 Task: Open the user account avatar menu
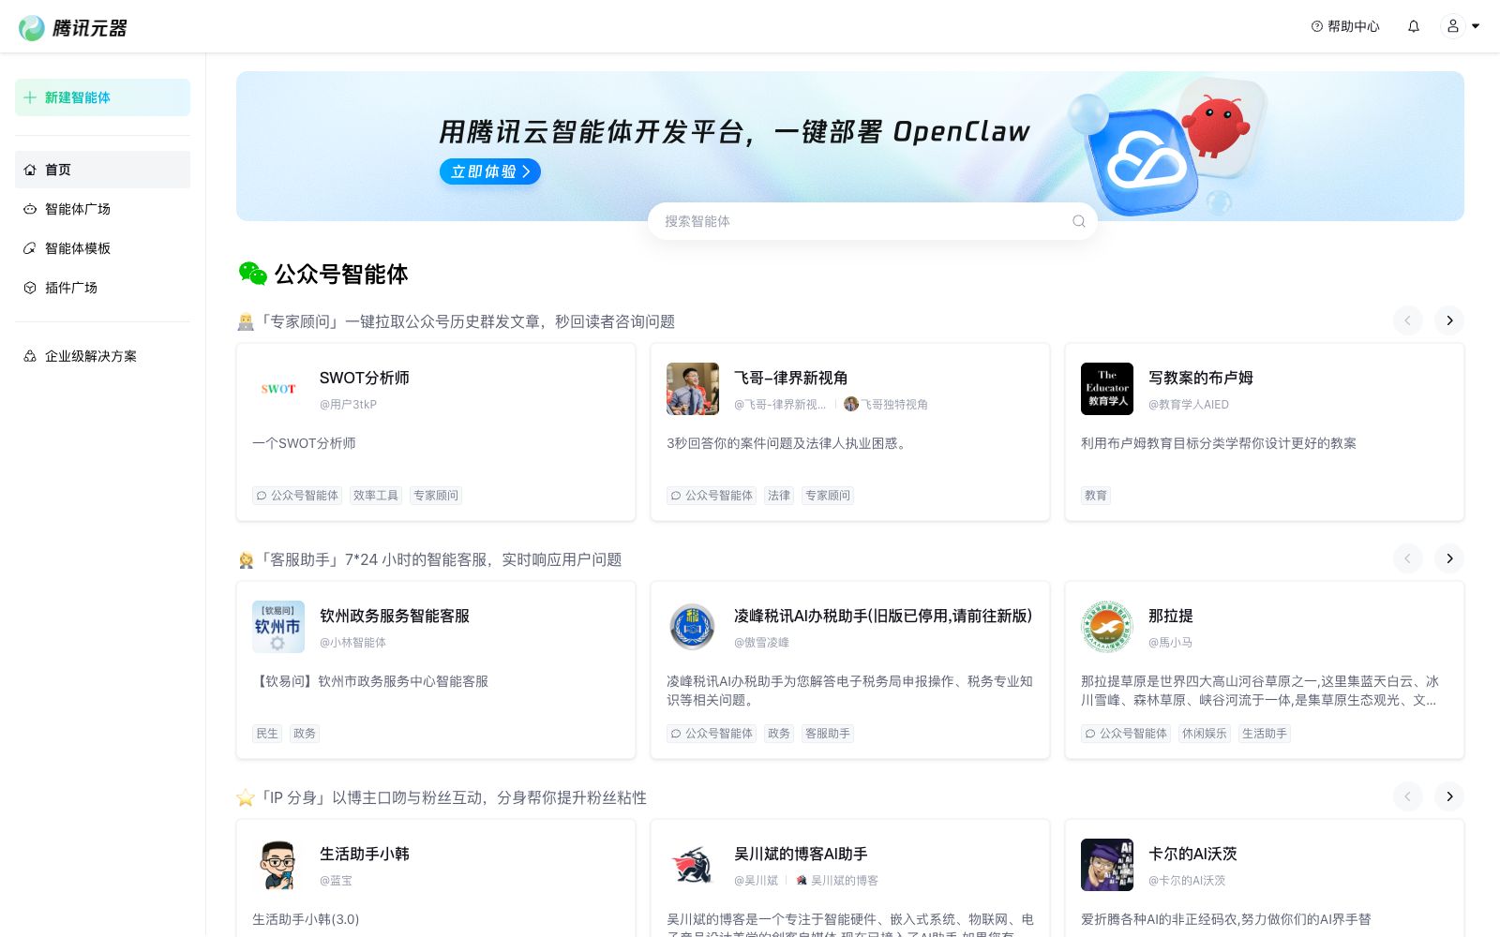(1453, 26)
